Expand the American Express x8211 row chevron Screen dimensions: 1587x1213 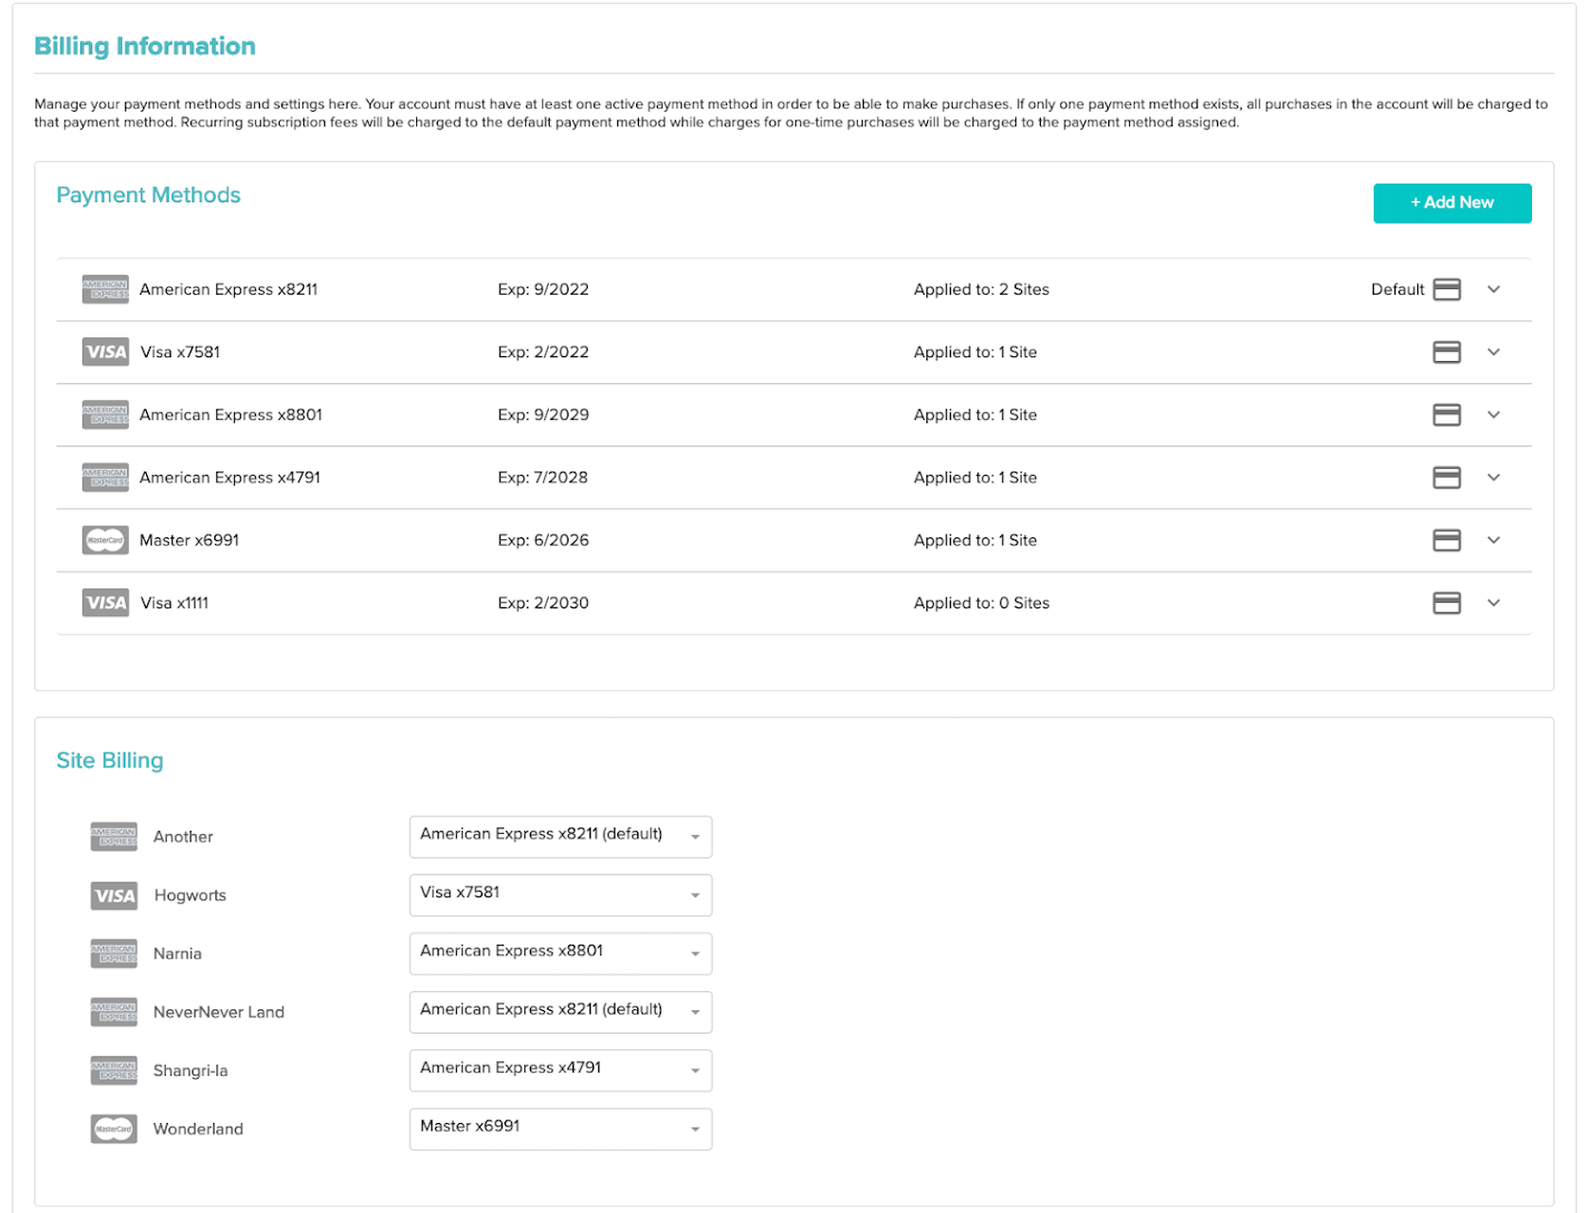1494,289
